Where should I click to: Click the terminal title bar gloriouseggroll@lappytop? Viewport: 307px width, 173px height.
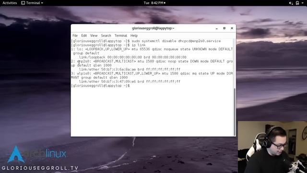(x=153, y=28)
